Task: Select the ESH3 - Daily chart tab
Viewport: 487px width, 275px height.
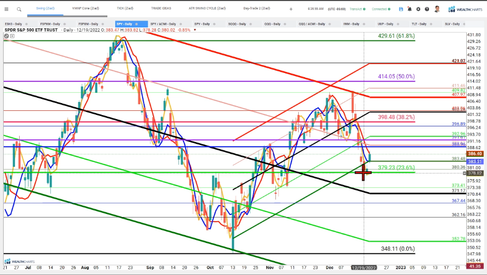Action: 13,24
